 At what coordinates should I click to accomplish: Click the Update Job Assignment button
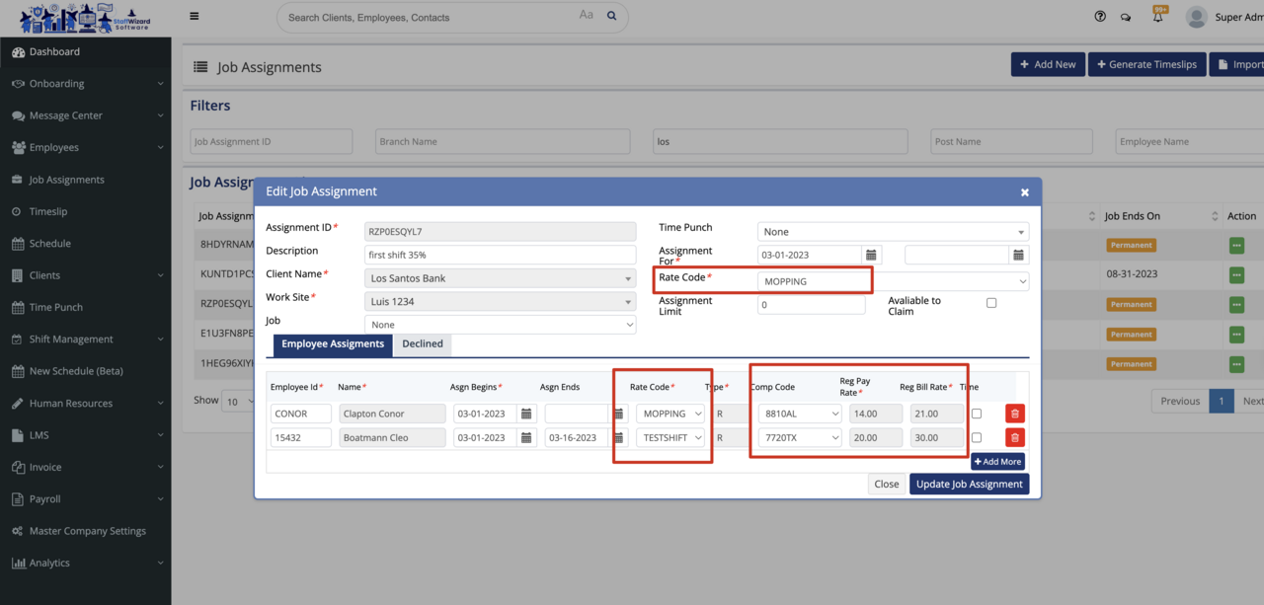[969, 484]
